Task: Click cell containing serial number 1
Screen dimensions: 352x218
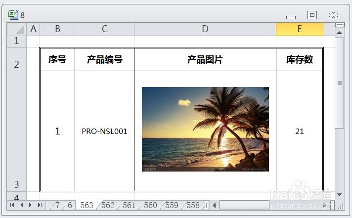Action: (57, 131)
